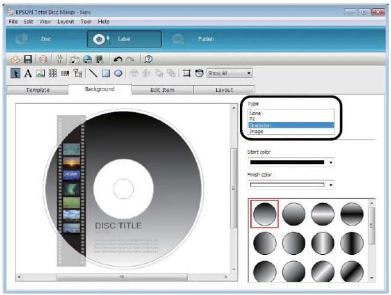Screen dimensions: 391x295
Task: Select the first gradient preset in middle row
Action: [264, 243]
